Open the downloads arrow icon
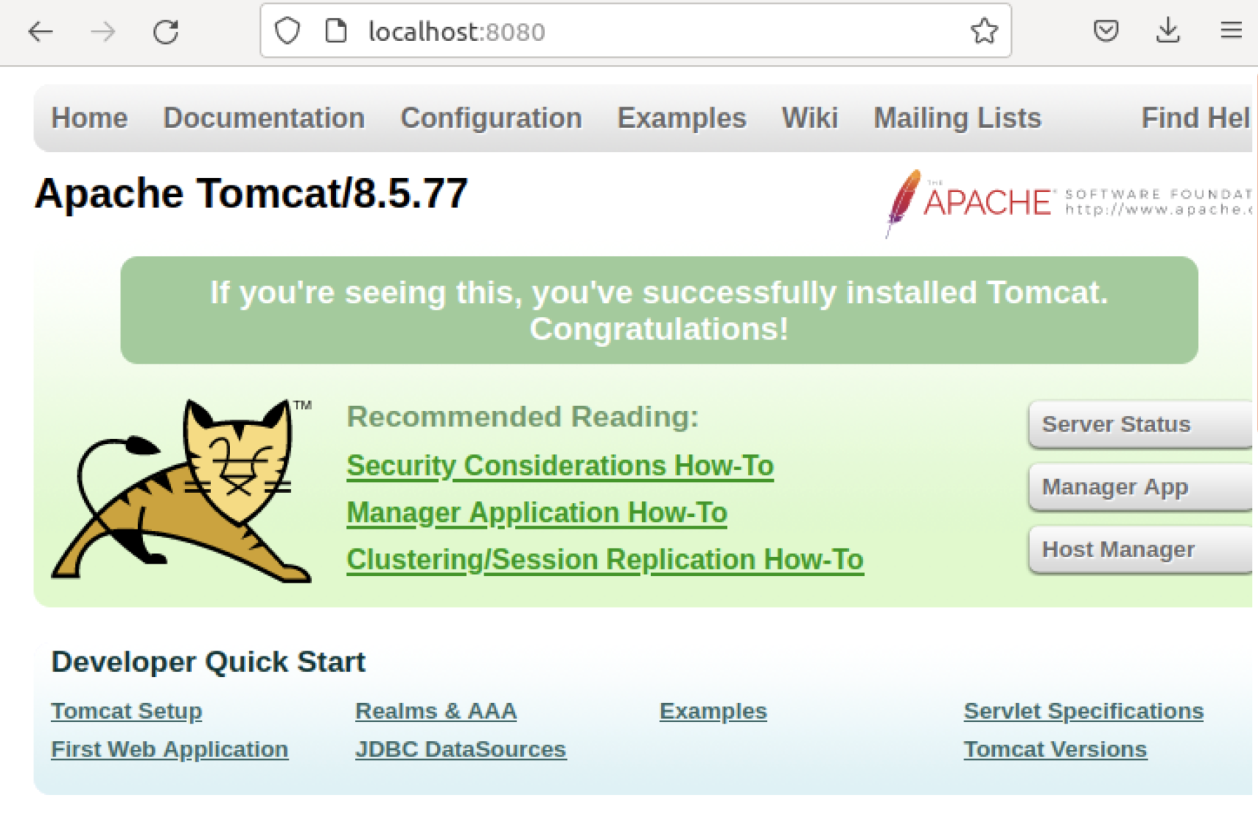Image resolution: width=1258 pixels, height=828 pixels. [x=1168, y=31]
